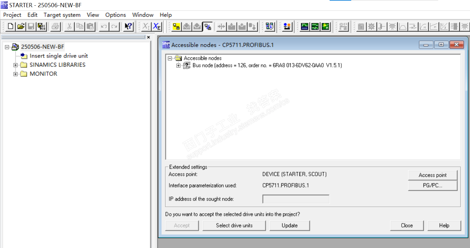Expand the MONITOR folder
470x248 pixels.
click(x=16, y=74)
